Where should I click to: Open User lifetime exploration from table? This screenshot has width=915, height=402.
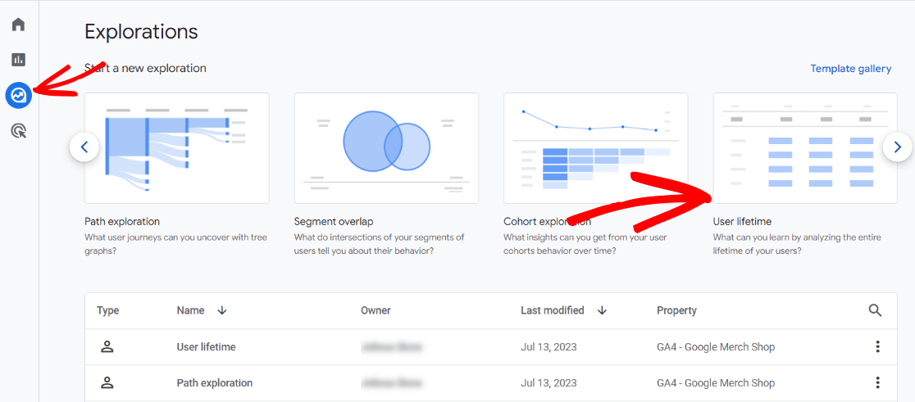206,347
